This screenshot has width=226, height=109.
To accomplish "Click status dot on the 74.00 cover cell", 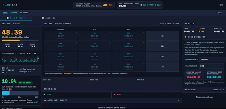I will click(76, 63).
